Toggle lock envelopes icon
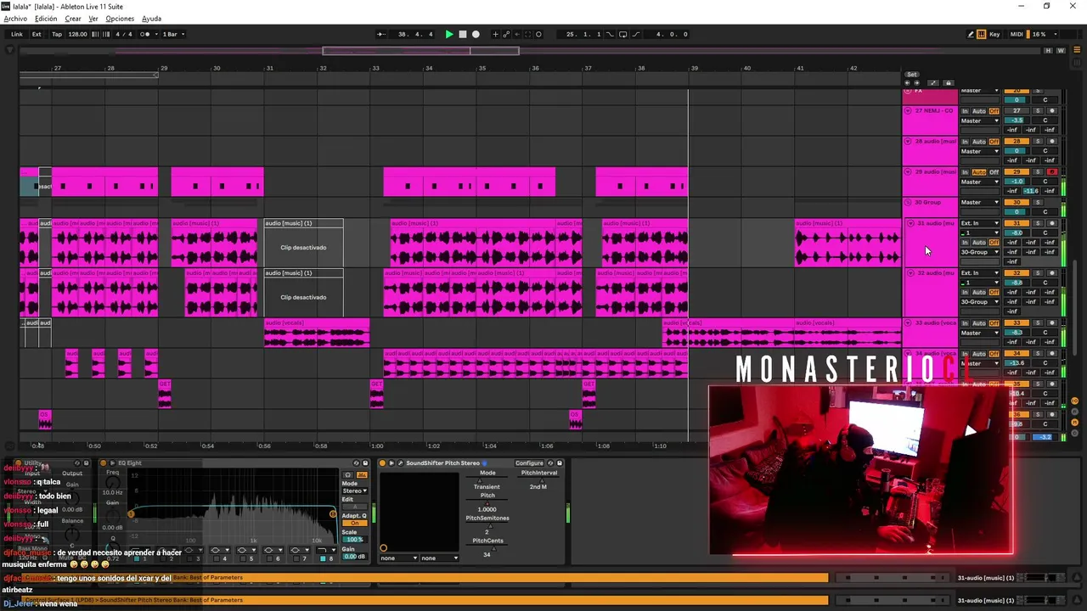This screenshot has width=1087, height=611. pos(949,83)
